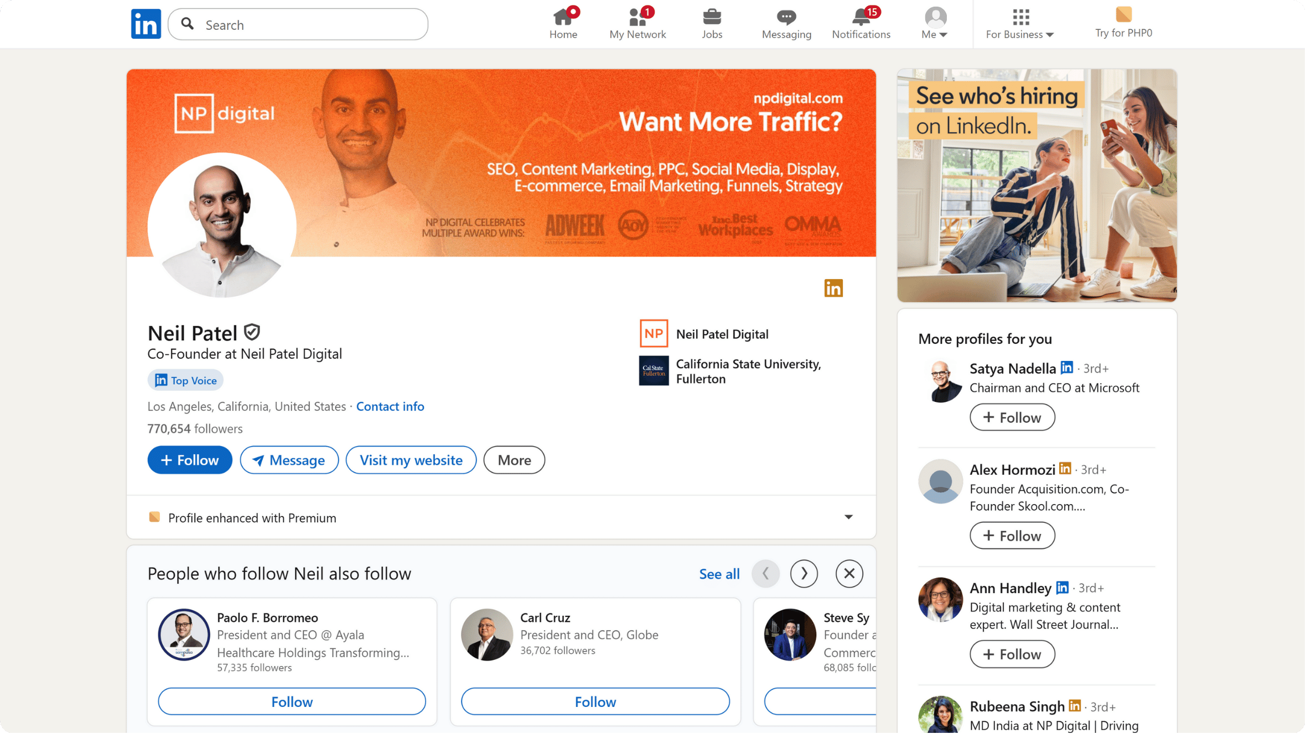The image size is (1306, 734).
Task: Open Notifications with 15 alerts
Action: (860, 17)
